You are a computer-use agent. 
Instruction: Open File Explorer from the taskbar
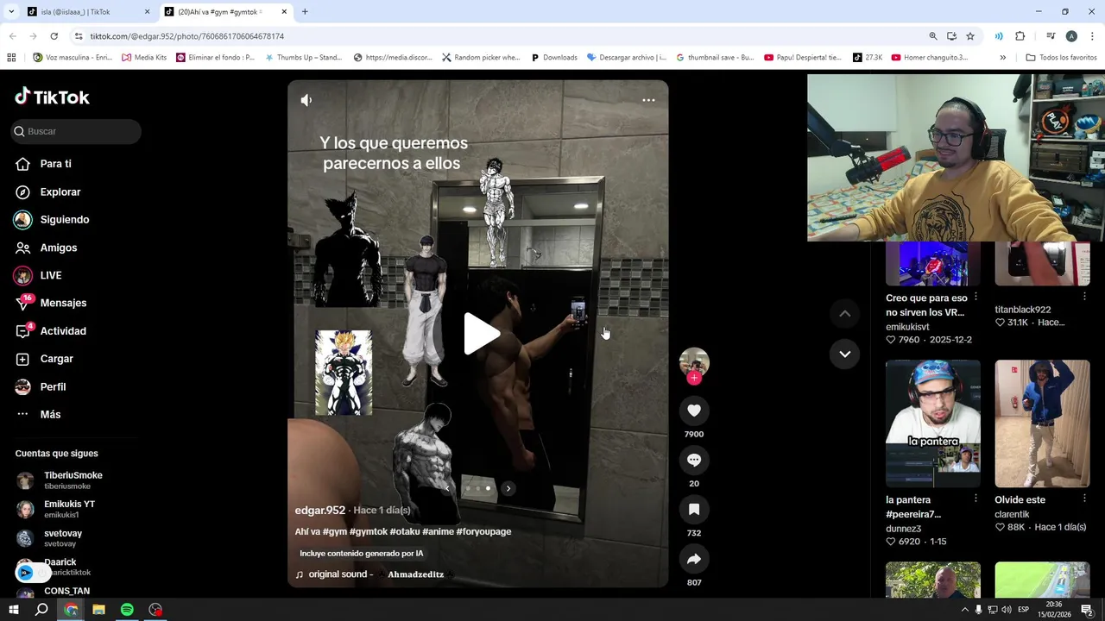pos(98,610)
